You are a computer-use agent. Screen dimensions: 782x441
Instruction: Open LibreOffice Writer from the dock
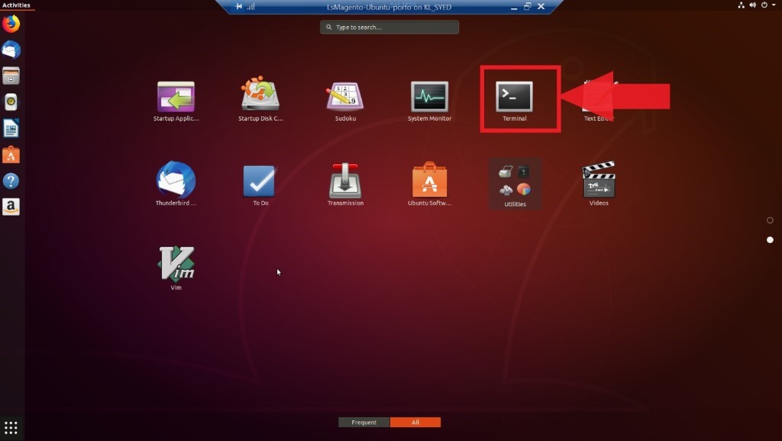point(11,128)
